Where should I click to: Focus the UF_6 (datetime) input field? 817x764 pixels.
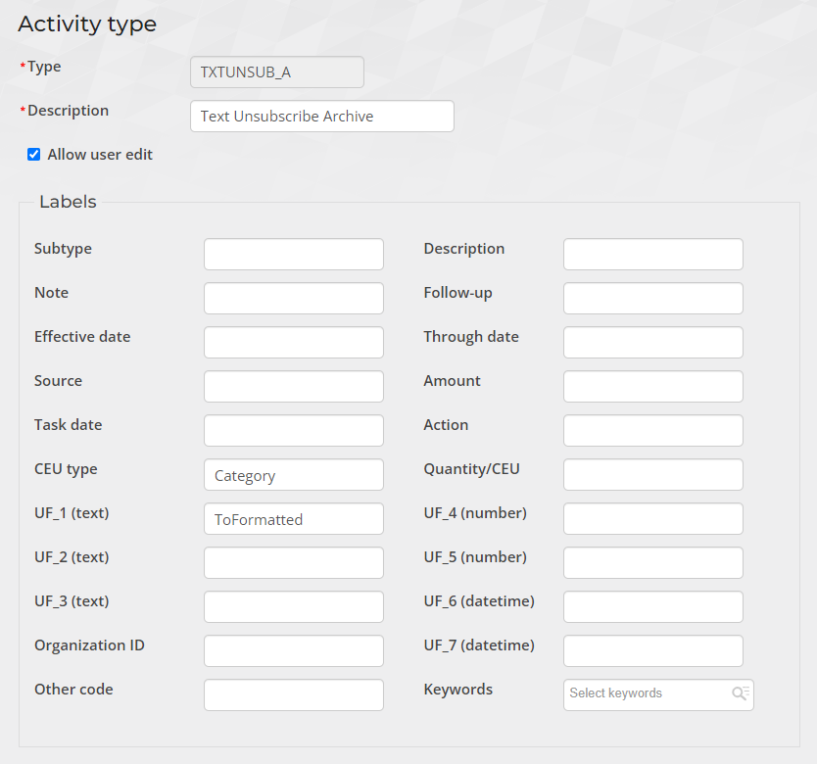click(652, 607)
